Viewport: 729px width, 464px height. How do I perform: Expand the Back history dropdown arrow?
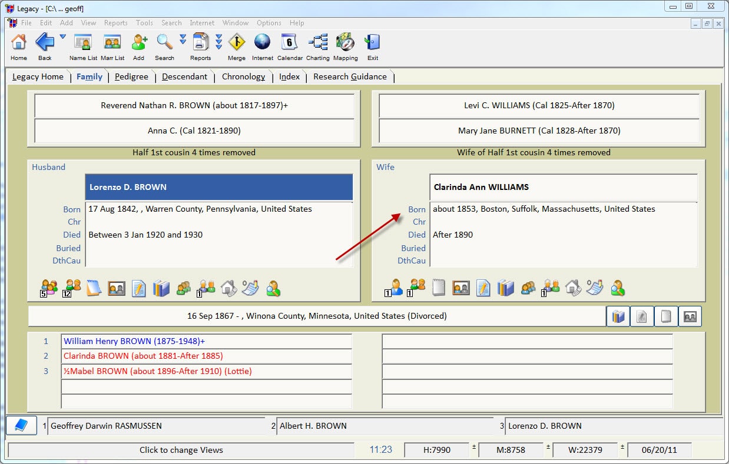(x=62, y=37)
